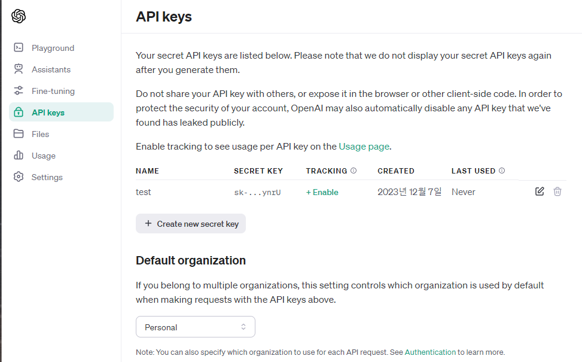Open Settings from sidebar
Image resolution: width=582 pixels, height=362 pixels.
[61, 177]
